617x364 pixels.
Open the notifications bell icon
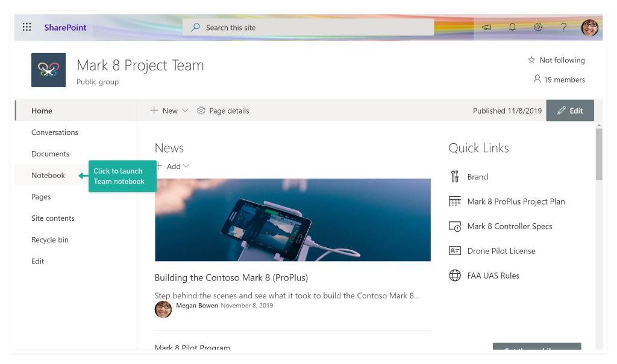point(512,27)
